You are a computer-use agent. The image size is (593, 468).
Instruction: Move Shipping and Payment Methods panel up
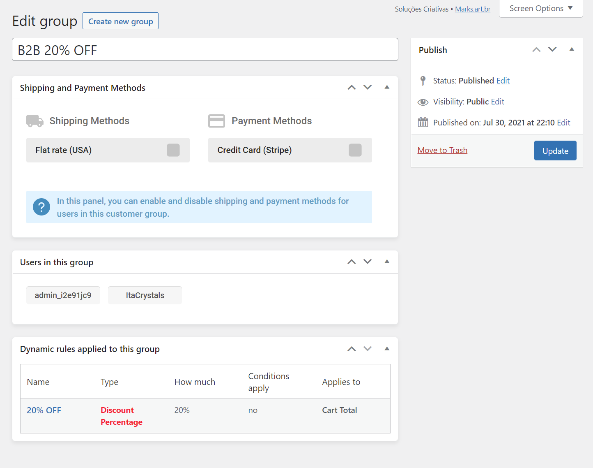click(x=352, y=87)
